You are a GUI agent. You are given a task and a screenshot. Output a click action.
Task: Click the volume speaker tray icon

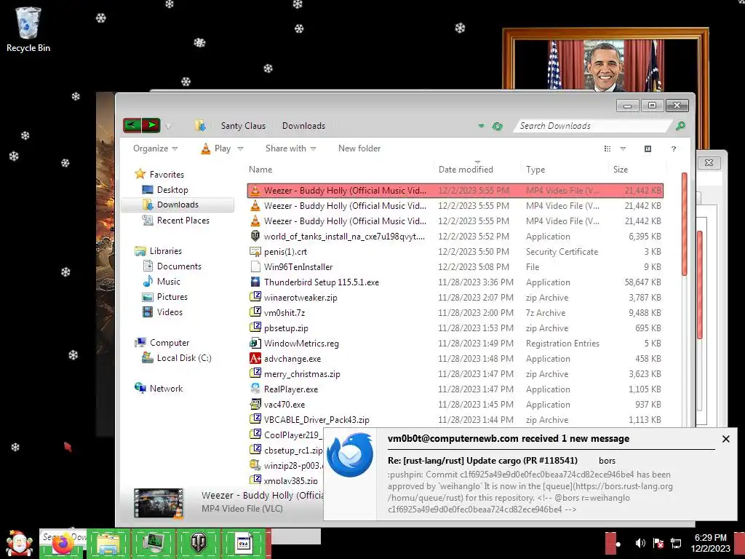pyautogui.click(x=640, y=543)
